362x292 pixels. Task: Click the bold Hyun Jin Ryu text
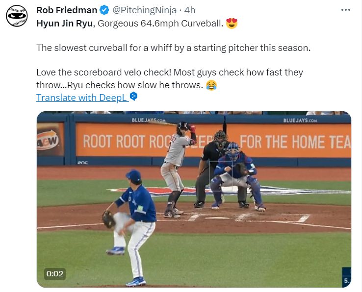[x=64, y=23]
